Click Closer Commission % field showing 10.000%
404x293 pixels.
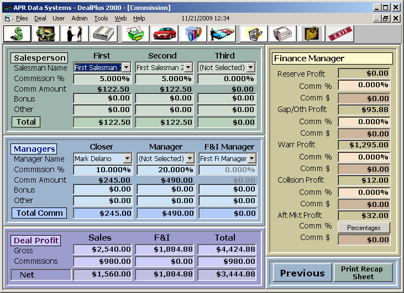pos(103,170)
